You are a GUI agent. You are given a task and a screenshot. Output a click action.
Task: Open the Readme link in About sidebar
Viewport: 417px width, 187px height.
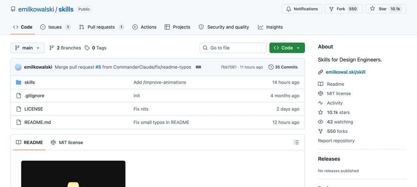pos(331,84)
